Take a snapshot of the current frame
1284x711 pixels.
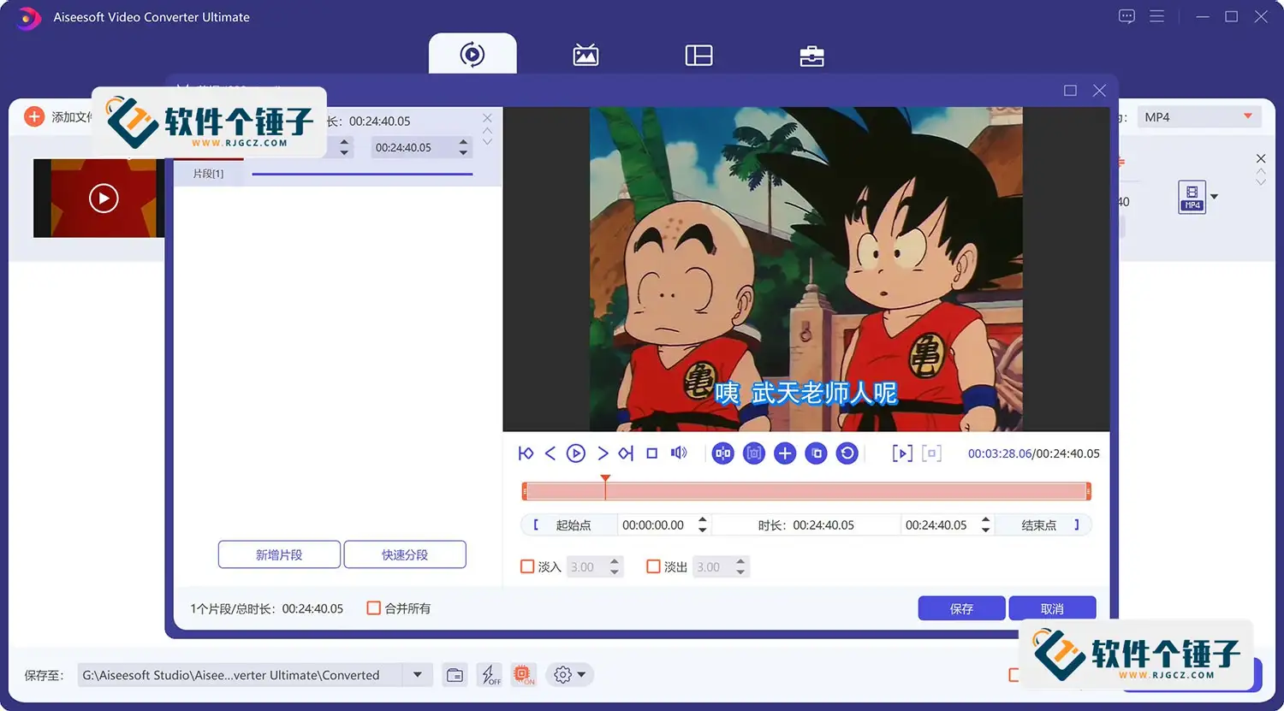pyautogui.click(x=754, y=453)
